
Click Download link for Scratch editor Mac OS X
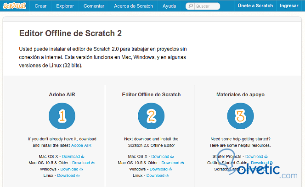(x=160, y=156)
